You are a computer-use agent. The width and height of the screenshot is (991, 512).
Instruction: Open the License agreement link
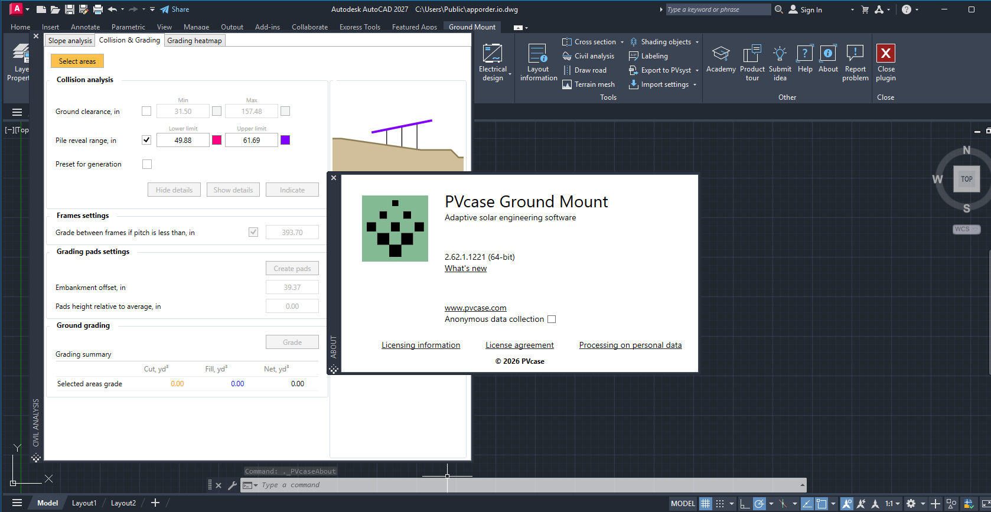520,345
